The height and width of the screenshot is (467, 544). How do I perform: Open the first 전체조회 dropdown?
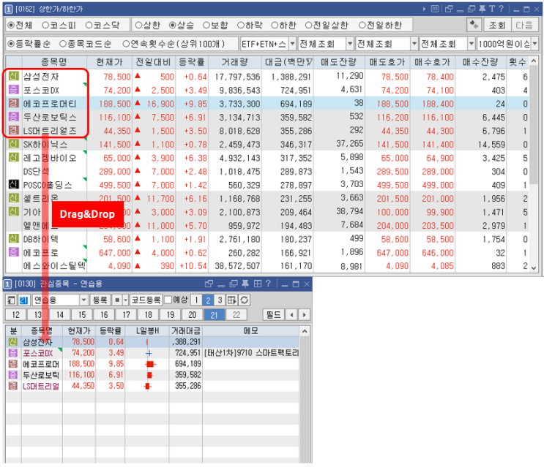350,44
